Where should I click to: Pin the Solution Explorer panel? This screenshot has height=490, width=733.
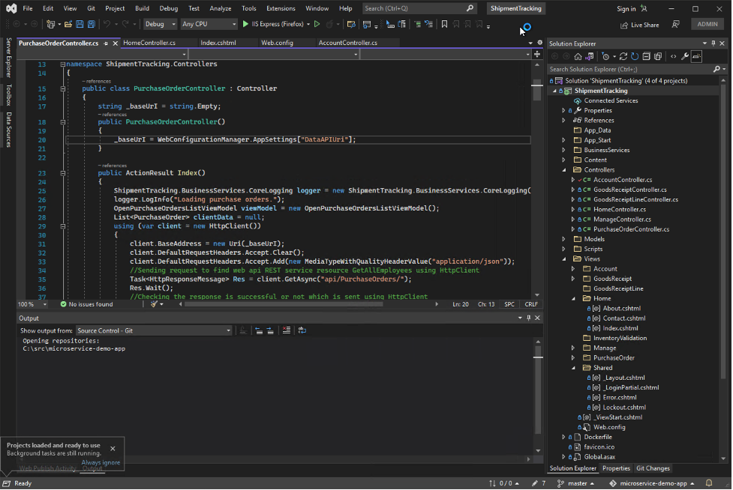coord(713,43)
